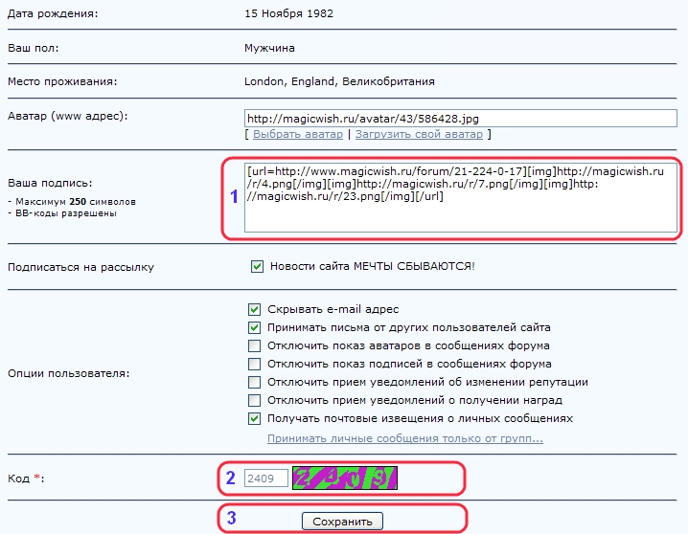Uncheck 'Получать почтовые извещения о личных сообщениях'

click(254, 418)
